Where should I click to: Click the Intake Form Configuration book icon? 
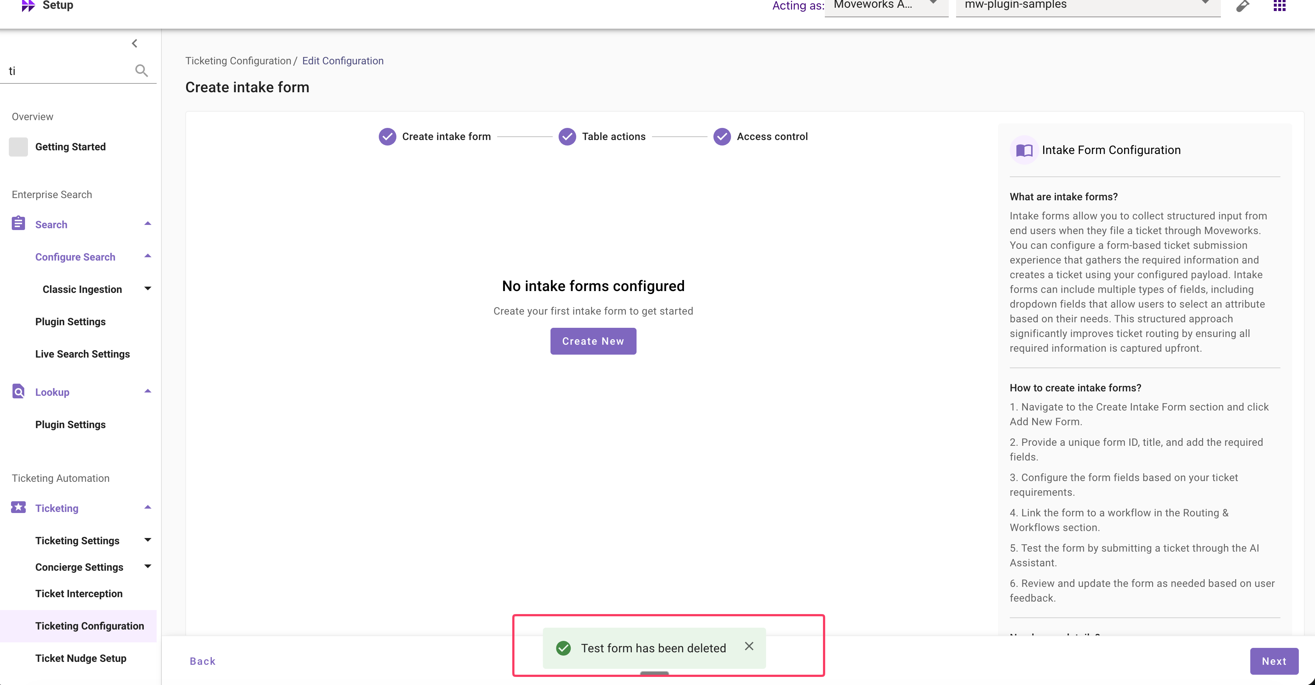(1024, 150)
